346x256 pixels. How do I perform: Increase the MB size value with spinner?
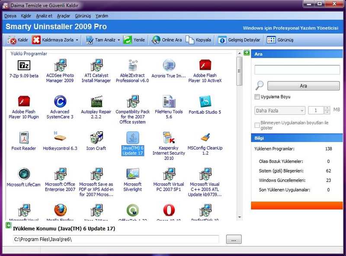coord(327,108)
